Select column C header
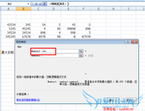Viewport: 145px width, 111px height. pos(38,9)
